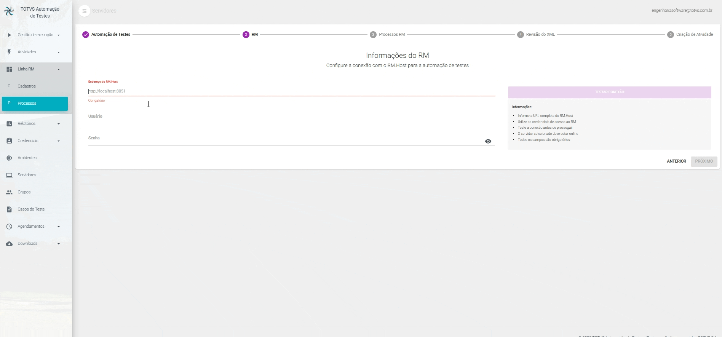Expand Agendamentos submenu arrow
Screen dimensions: 722x337
(59, 227)
